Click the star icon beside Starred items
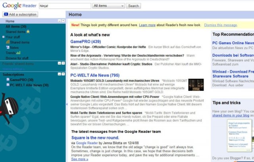254x162 pixels. pyautogui.click(x=27, y=32)
